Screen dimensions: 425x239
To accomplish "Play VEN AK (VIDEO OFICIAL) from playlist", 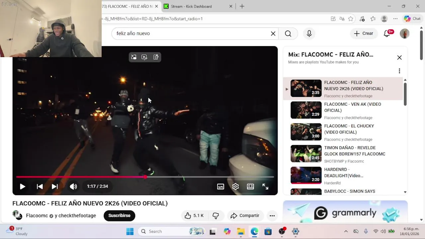I will (343, 110).
